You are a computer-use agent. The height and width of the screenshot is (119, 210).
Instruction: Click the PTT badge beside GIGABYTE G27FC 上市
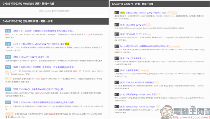tap(117, 34)
